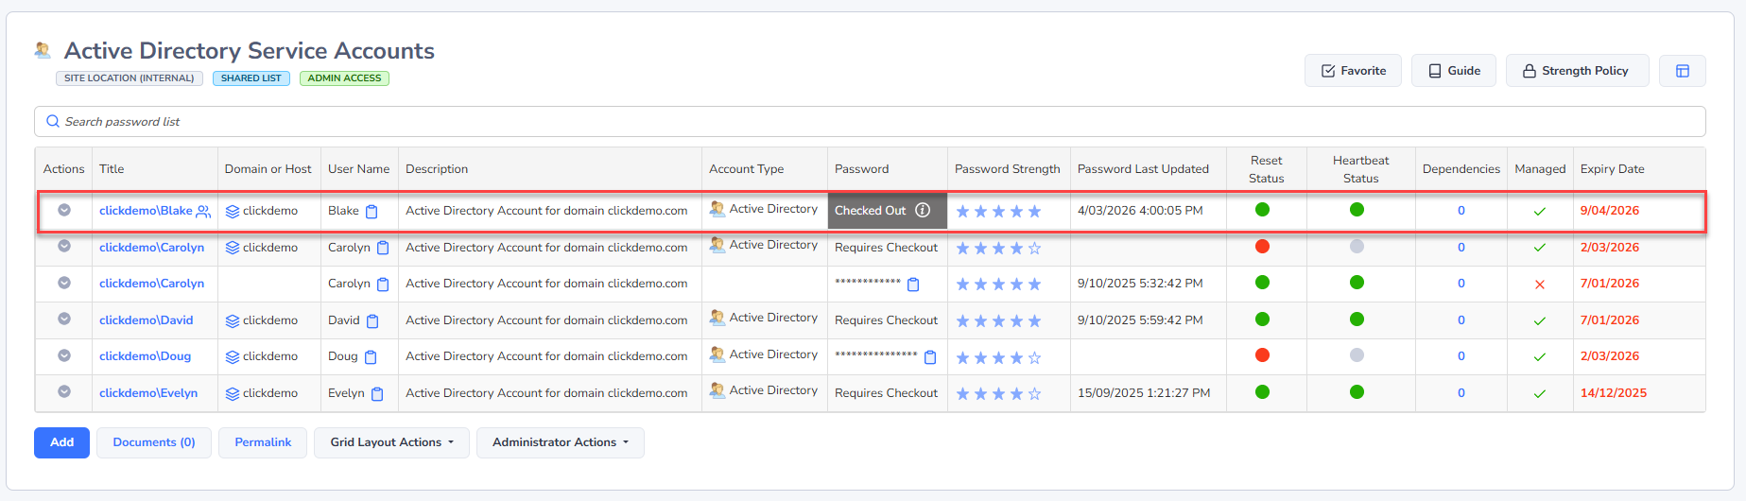The width and height of the screenshot is (1746, 501).
Task: Mark this list as Favorite
Action: [1353, 71]
